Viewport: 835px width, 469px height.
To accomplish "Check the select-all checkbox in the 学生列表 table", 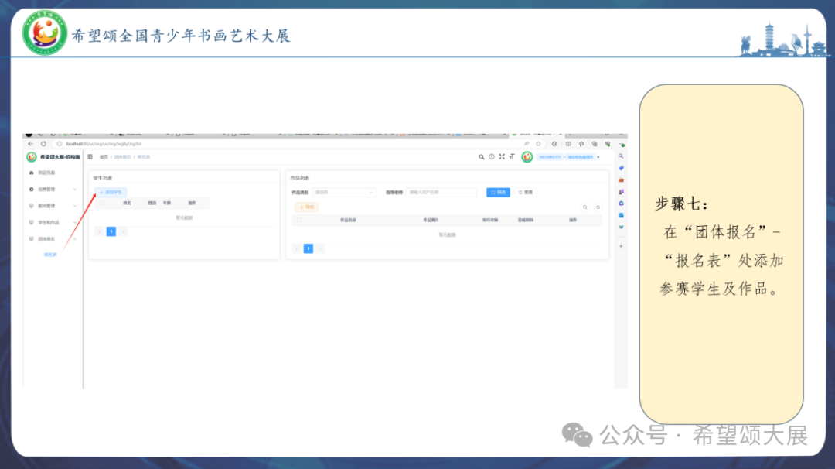I will pyautogui.click(x=103, y=203).
